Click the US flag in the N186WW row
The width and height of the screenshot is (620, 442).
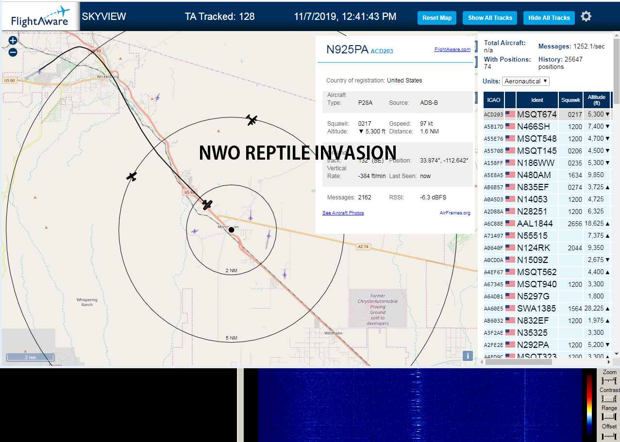[510, 163]
